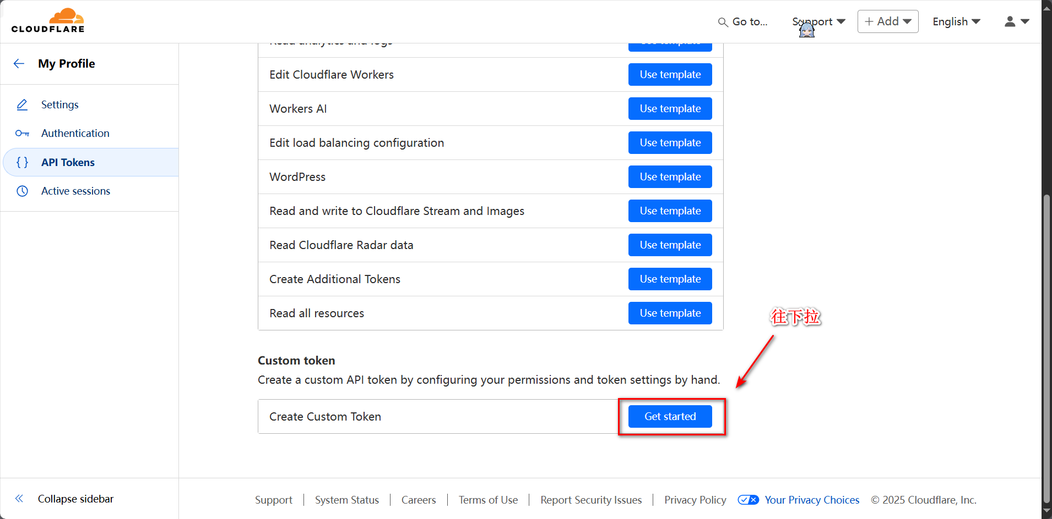Expand the Add dropdown button
Image resolution: width=1052 pixels, height=519 pixels.
pos(887,21)
